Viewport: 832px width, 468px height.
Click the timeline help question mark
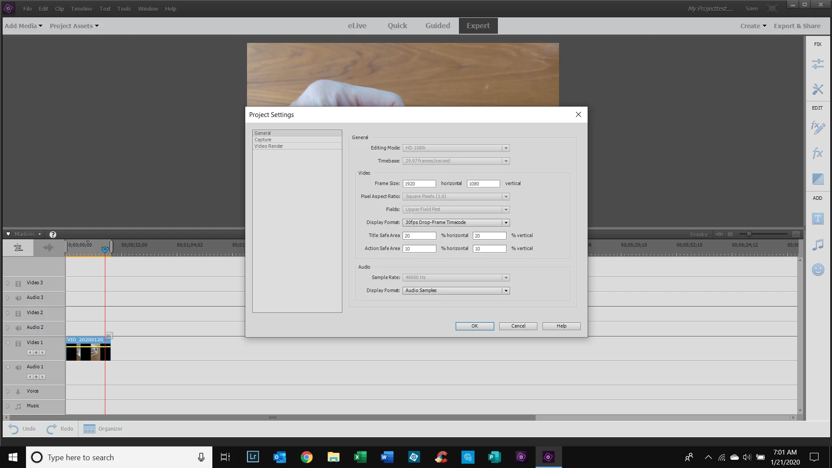[x=53, y=234]
